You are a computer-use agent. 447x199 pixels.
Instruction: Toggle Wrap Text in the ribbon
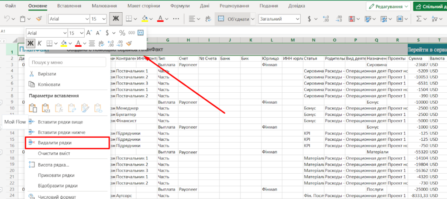pos(208,19)
